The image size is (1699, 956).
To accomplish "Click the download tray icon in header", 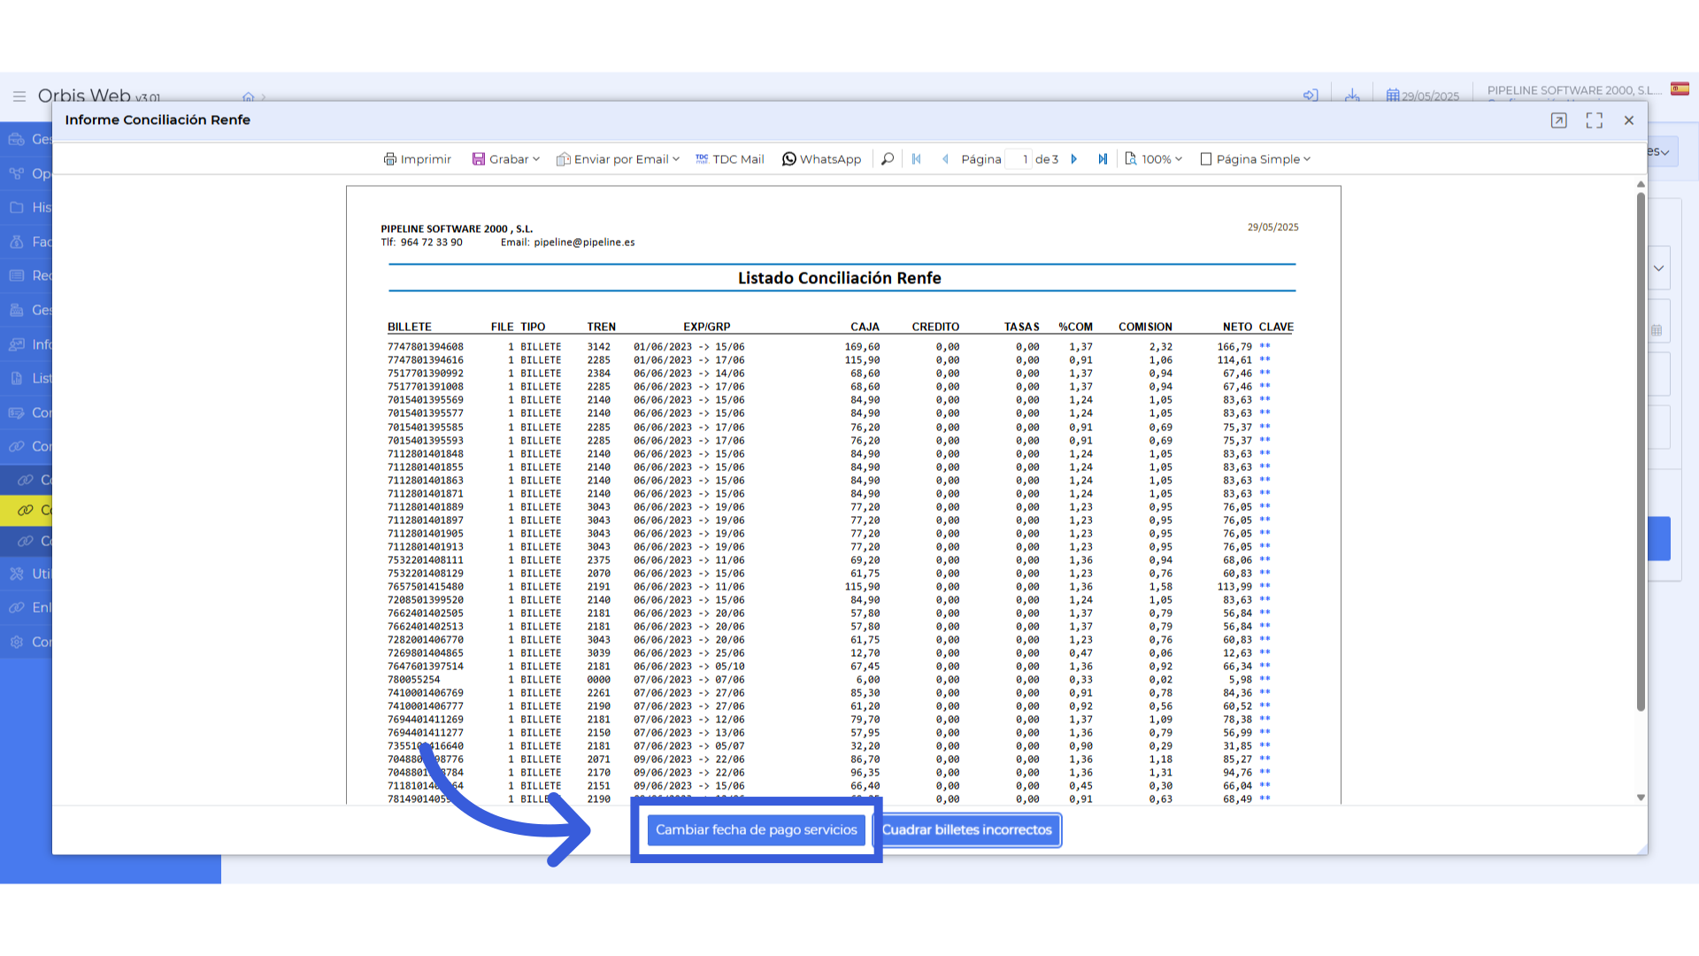I will pos(1352,96).
